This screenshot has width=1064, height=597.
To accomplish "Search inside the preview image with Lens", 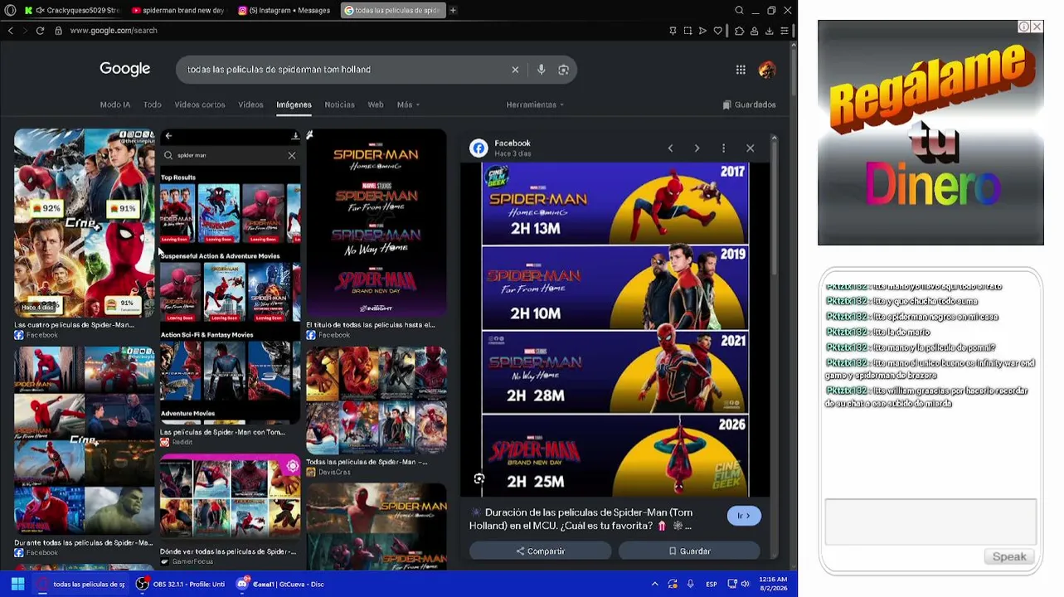I will tap(479, 478).
